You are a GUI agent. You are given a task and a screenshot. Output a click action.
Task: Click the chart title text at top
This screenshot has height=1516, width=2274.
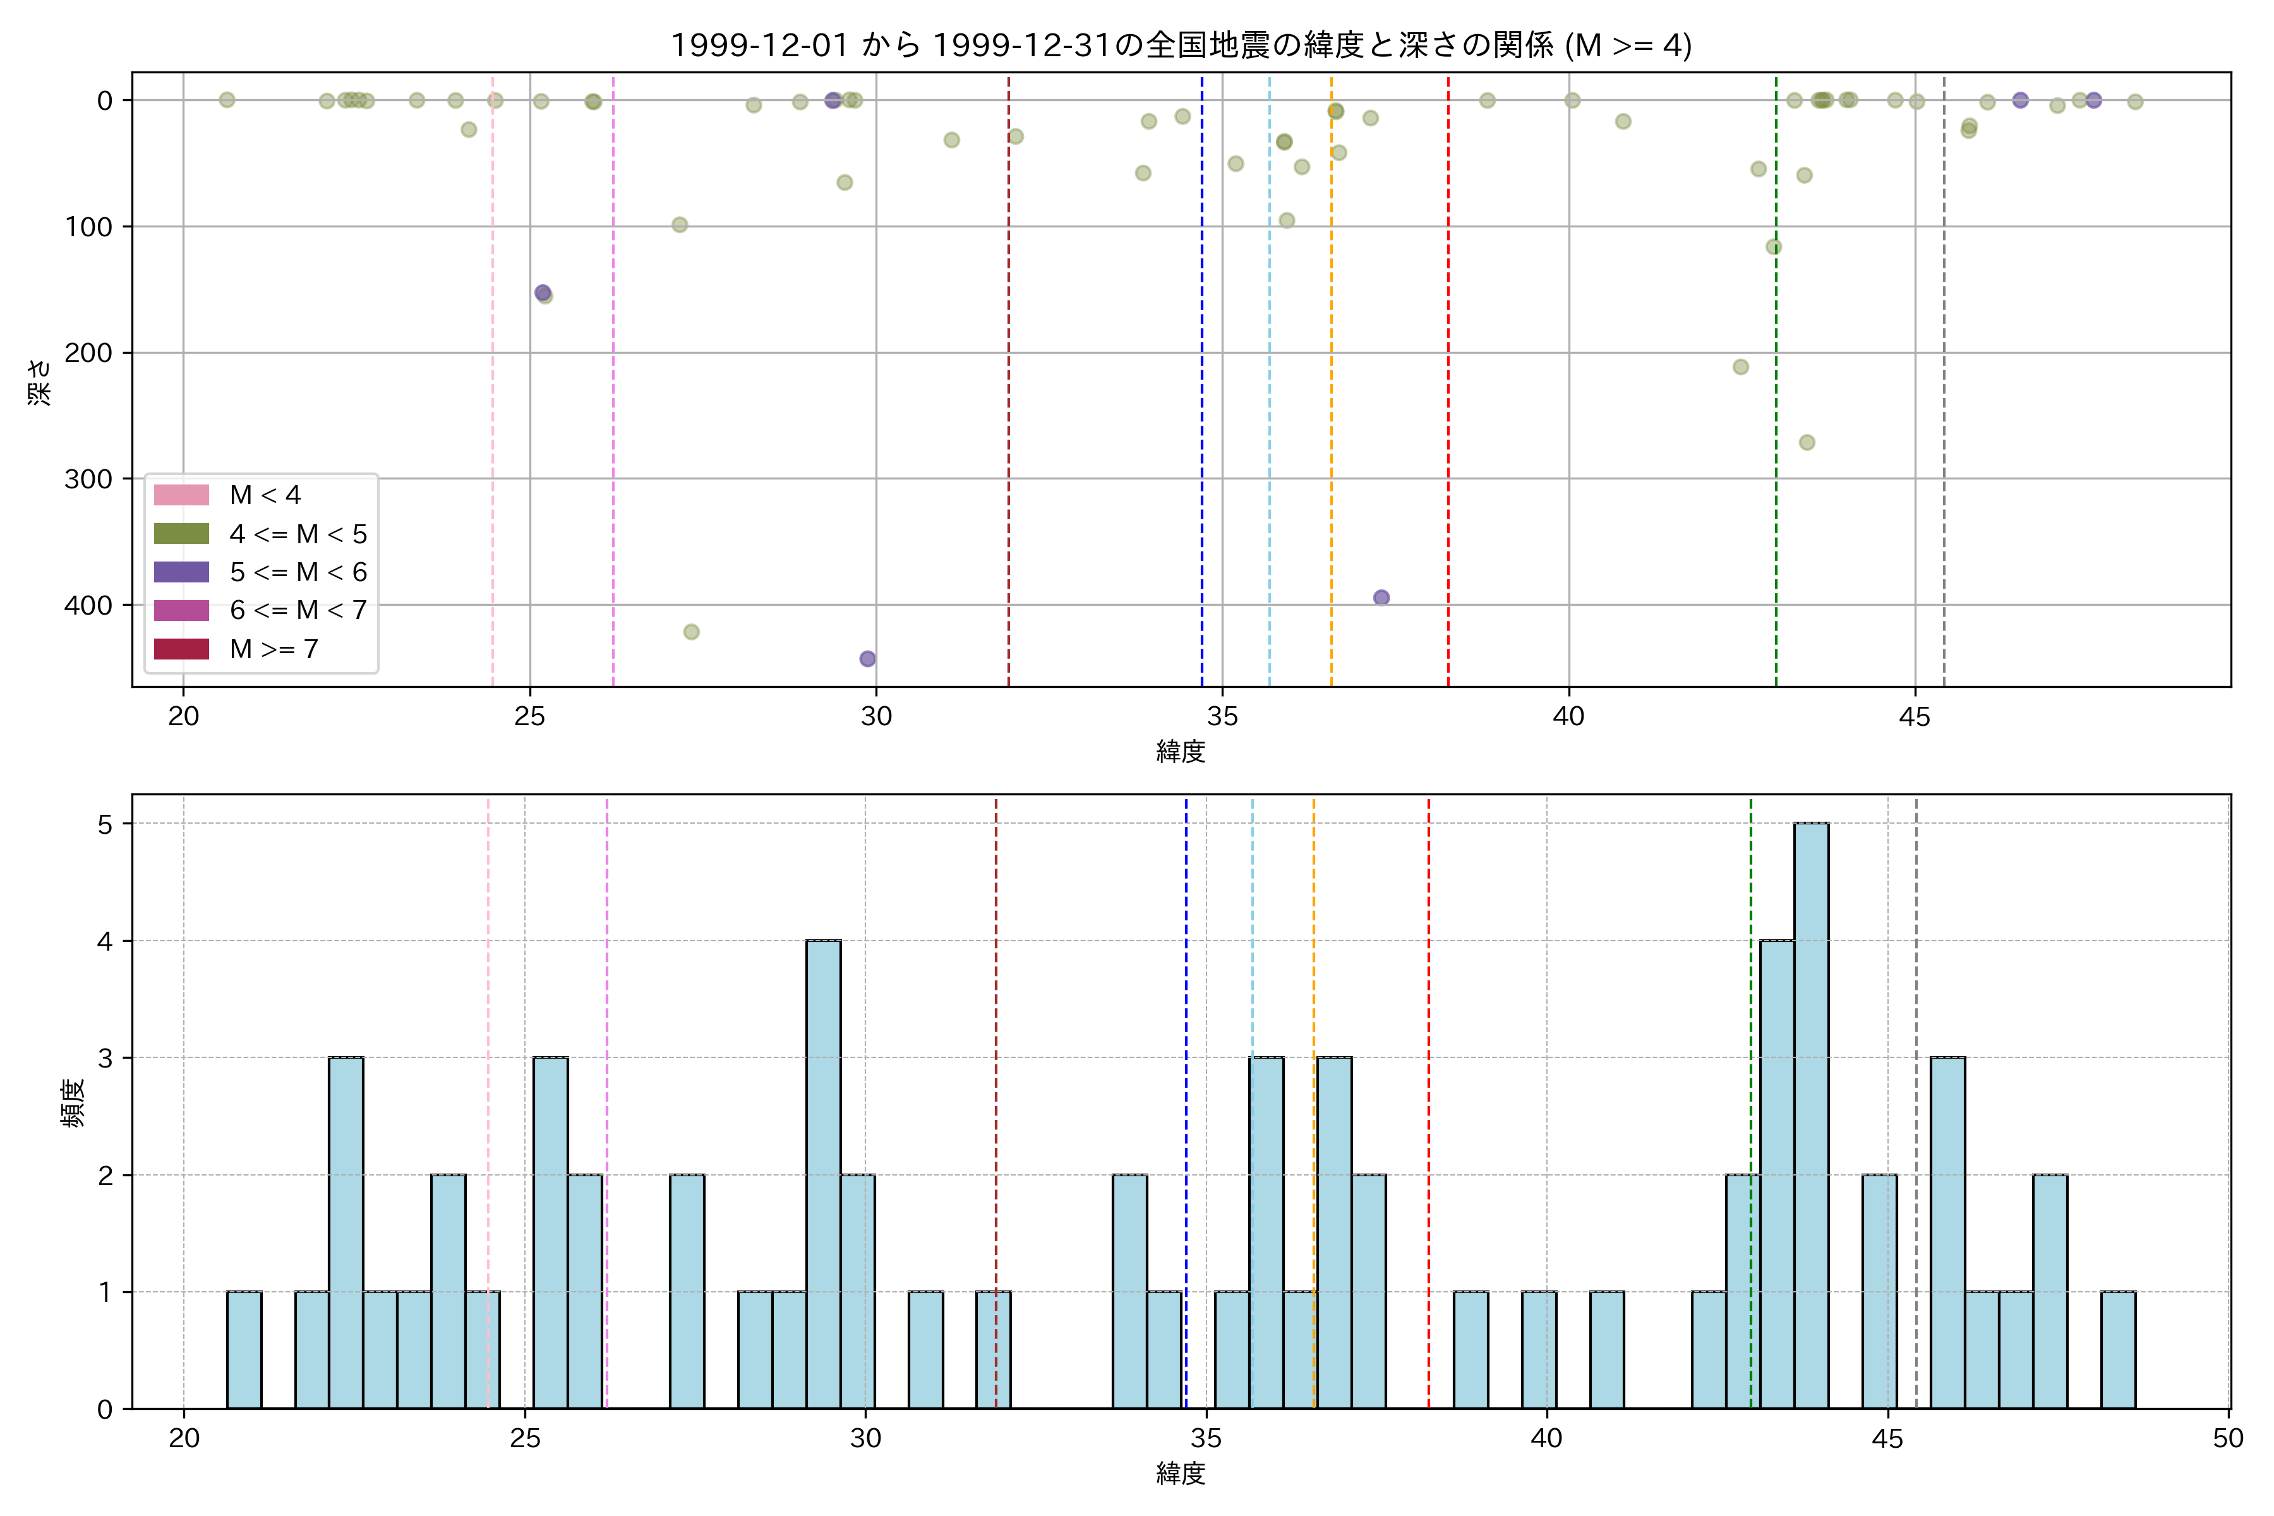point(1181,45)
